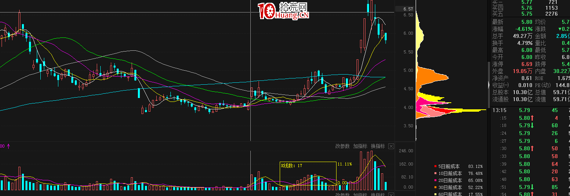Click the 净资产 value 0.61

coord(527,78)
